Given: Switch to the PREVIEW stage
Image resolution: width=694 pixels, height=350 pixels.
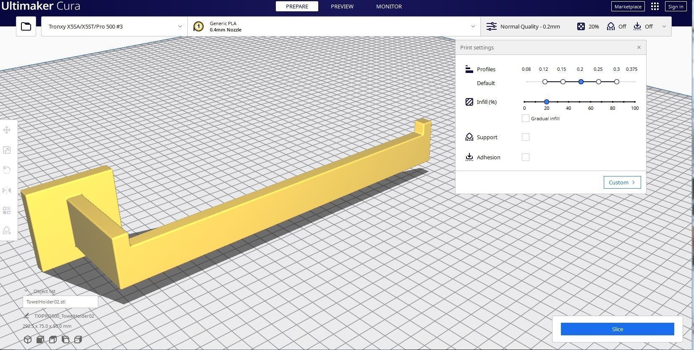Looking at the screenshot, I should pos(342,6).
